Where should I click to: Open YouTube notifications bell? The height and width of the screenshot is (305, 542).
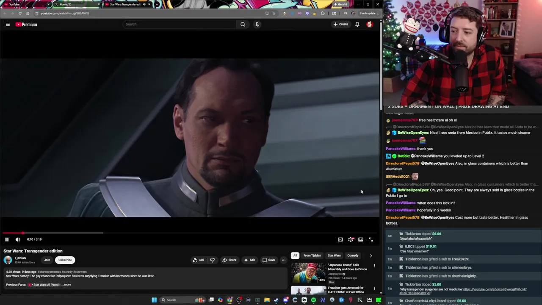tap(357, 24)
